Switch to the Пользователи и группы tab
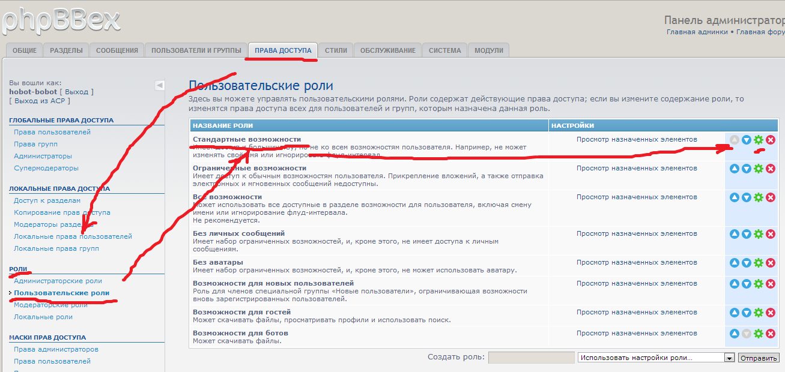 [x=196, y=50]
